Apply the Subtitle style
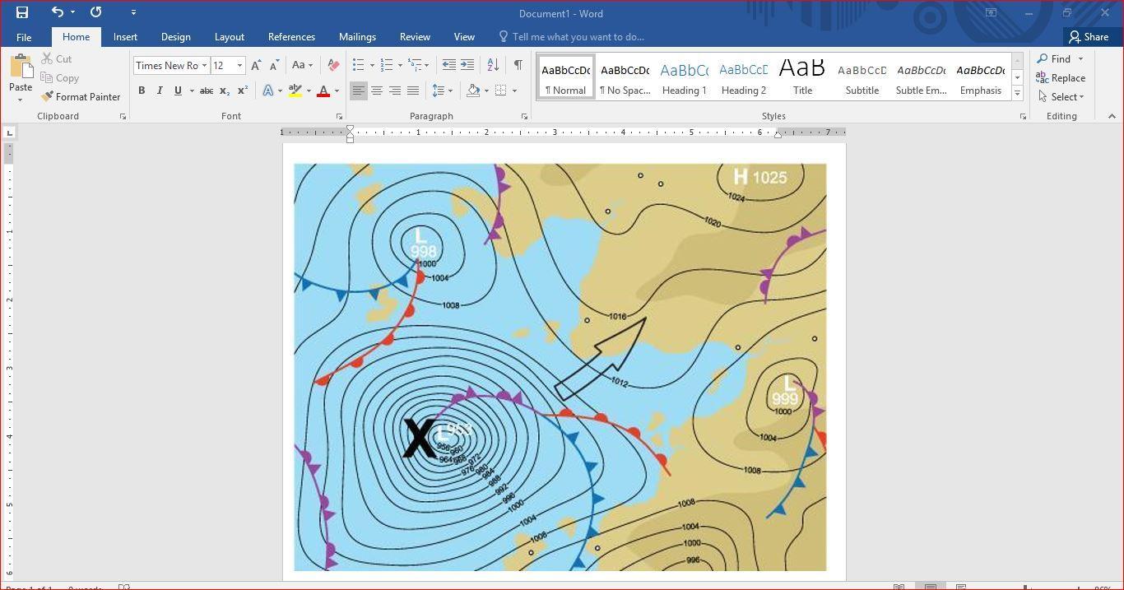 click(862, 77)
